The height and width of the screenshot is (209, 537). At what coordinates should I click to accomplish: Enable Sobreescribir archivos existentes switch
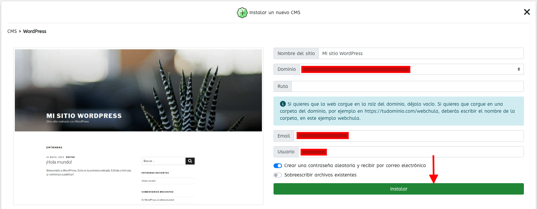(278, 175)
